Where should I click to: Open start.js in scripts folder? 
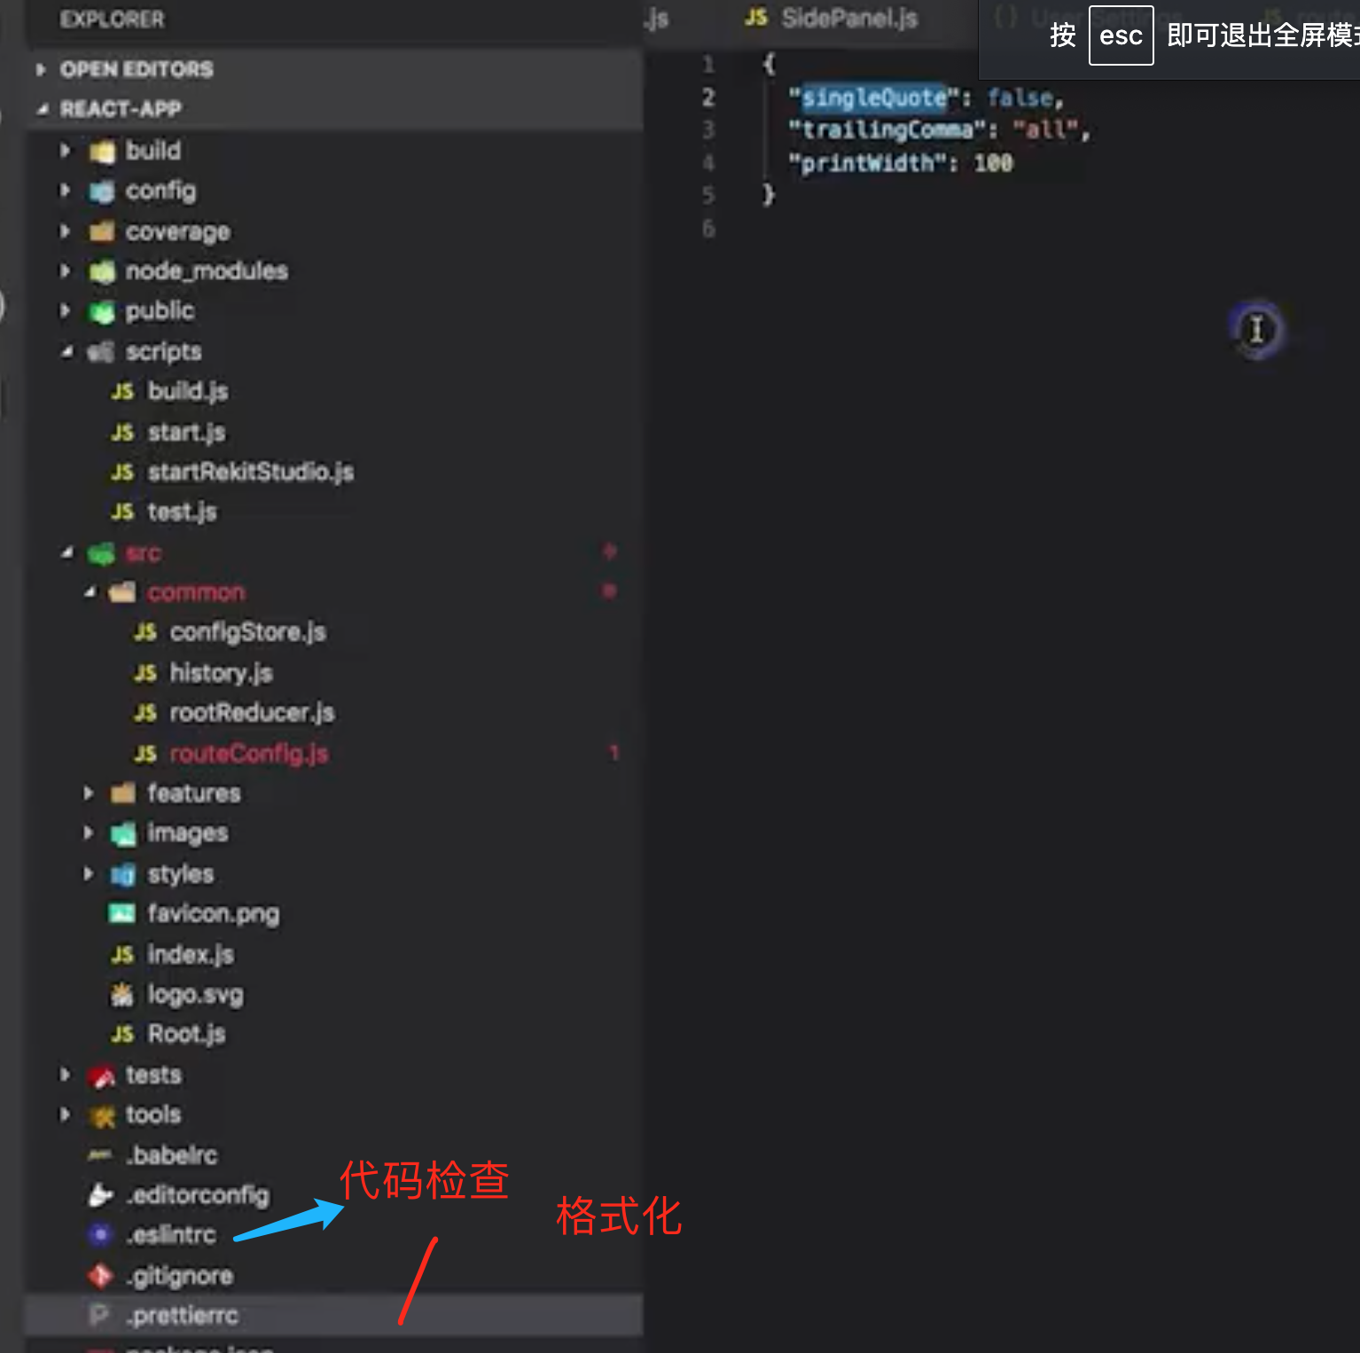point(186,433)
